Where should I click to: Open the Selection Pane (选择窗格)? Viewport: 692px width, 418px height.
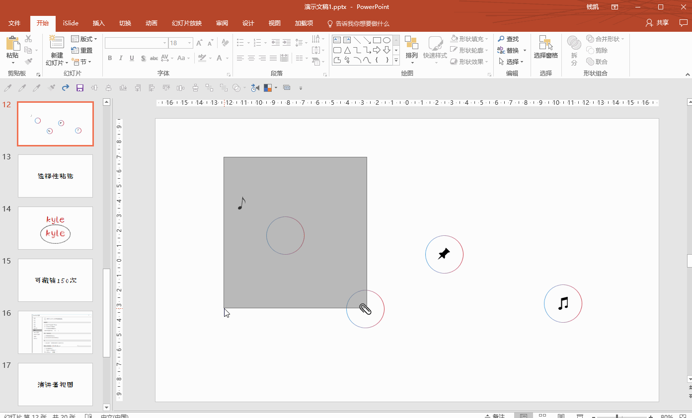(x=545, y=48)
